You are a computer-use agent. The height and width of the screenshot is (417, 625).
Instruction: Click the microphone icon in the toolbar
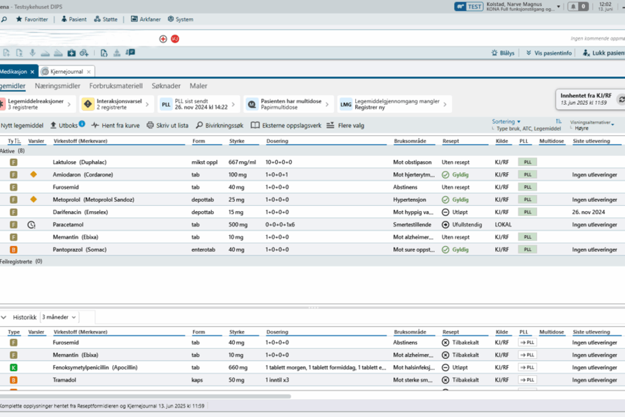click(31, 53)
